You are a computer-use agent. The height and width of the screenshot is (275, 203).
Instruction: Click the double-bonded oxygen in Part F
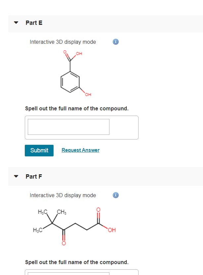63,243
